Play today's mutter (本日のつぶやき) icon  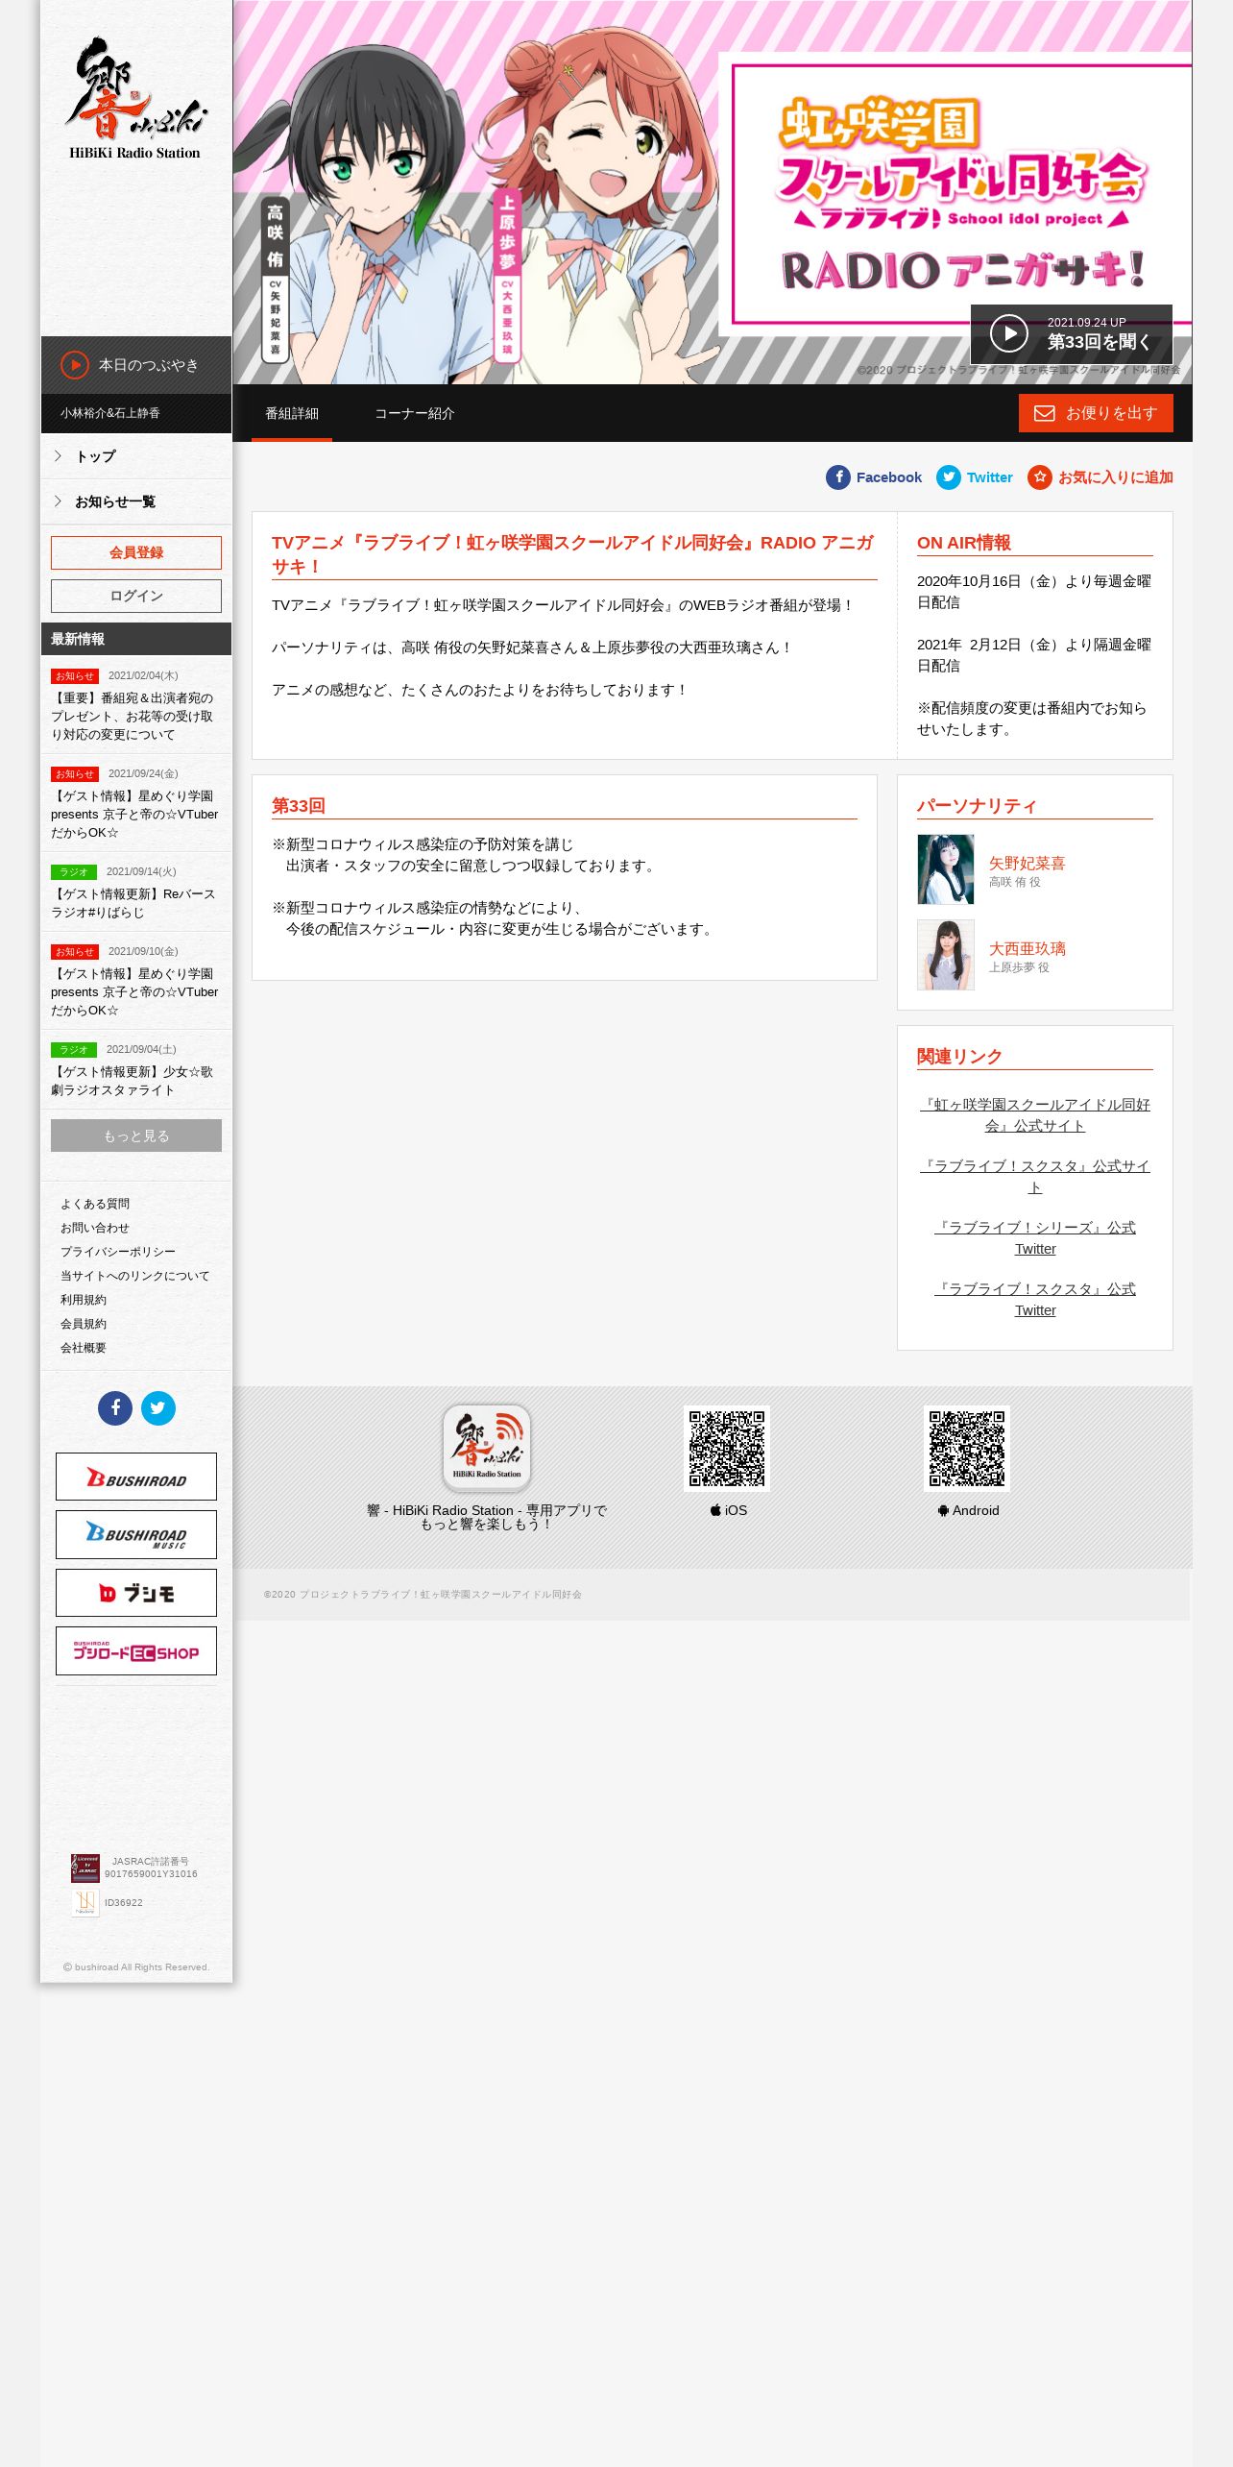point(75,365)
